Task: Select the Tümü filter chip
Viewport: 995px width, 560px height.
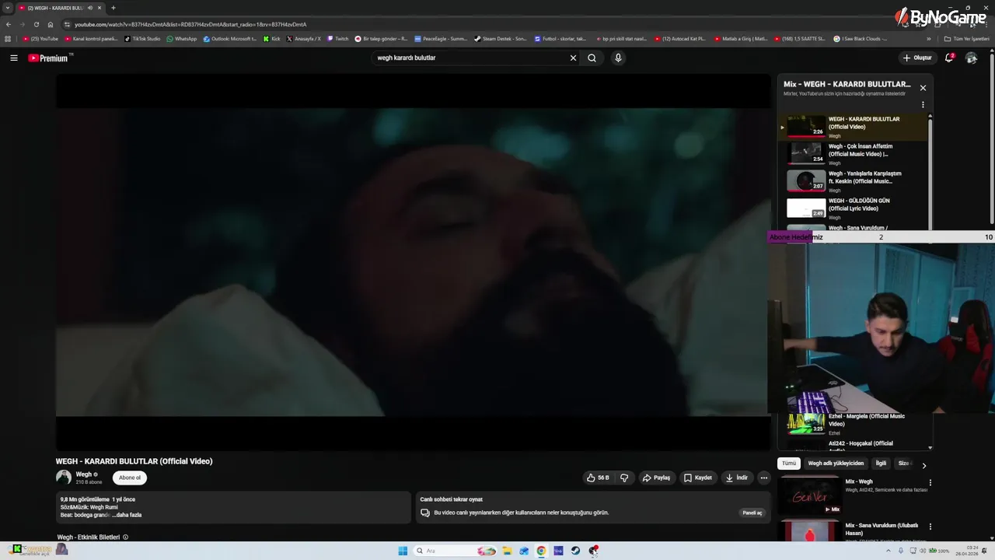Action: 789,464
